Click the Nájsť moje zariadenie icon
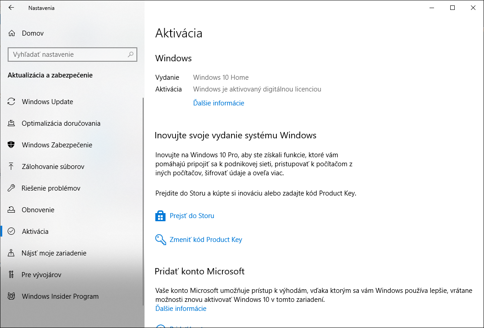Image resolution: width=484 pixels, height=328 pixels. (11, 253)
